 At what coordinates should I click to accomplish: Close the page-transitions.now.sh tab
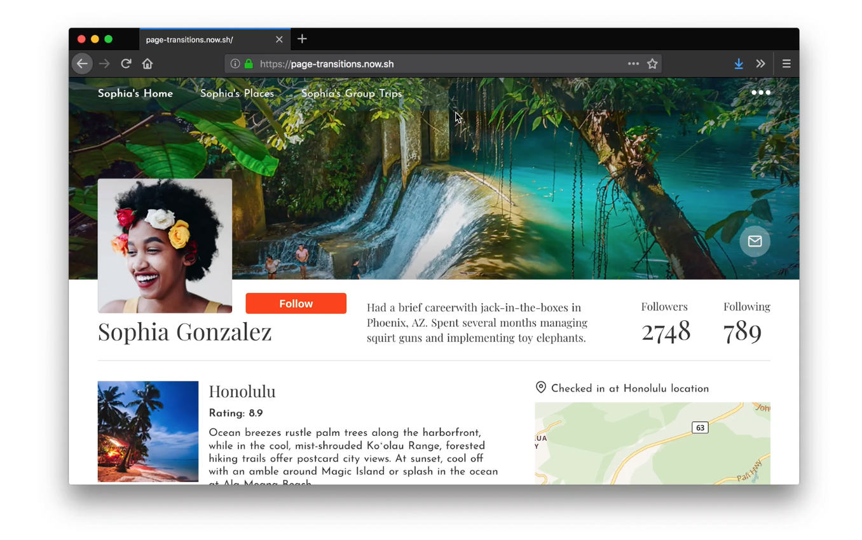[x=279, y=39]
